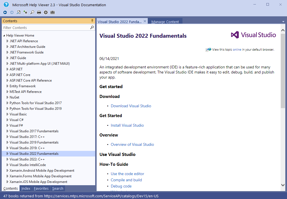Expand the .NET API Reference node
The width and height of the screenshot is (287, 199).
[7, 41]
